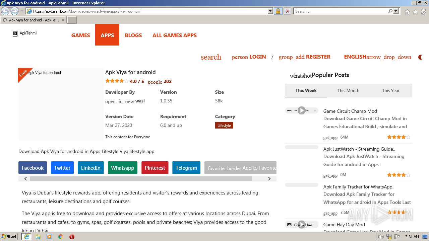Click the Apk Viya app image thumbnail

click(x=61, y=104)
